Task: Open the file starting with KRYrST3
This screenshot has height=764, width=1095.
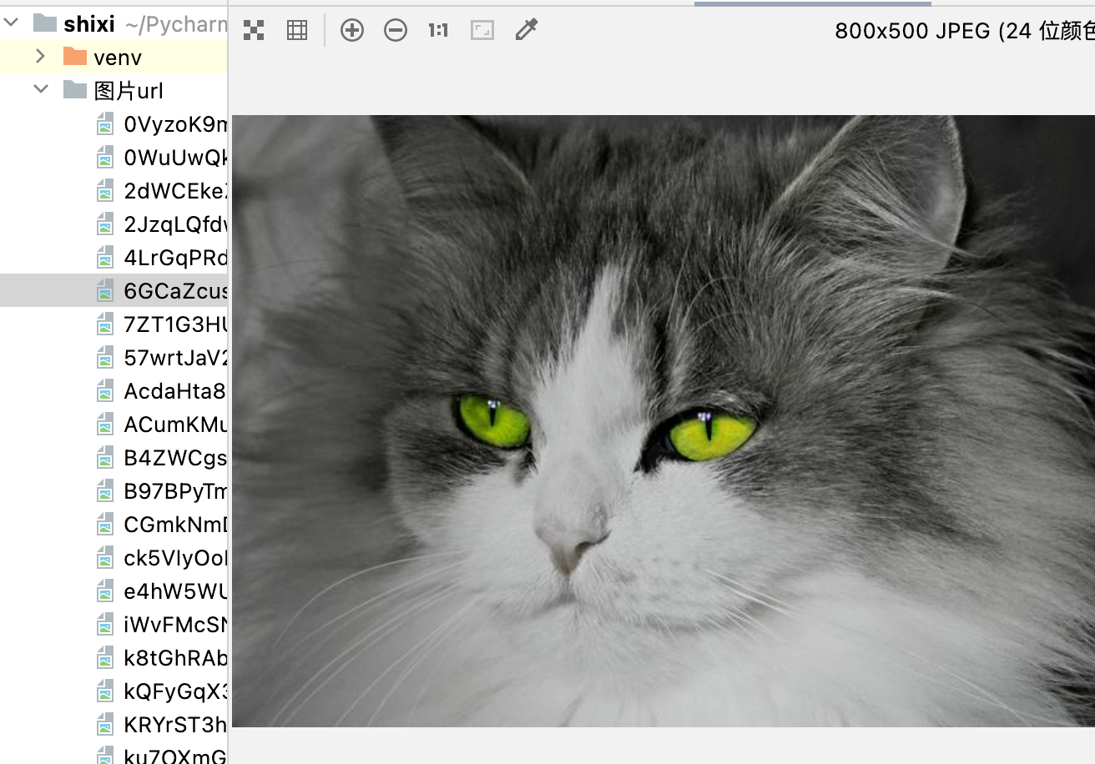Action: point(175,724)
